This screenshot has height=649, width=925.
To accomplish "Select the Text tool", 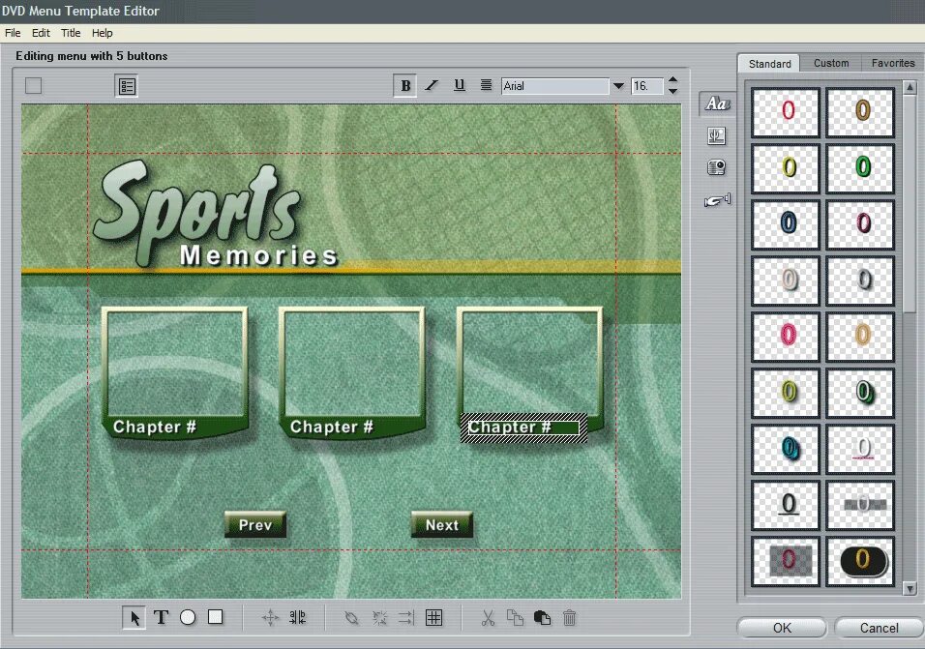I will tap(161, 617).
